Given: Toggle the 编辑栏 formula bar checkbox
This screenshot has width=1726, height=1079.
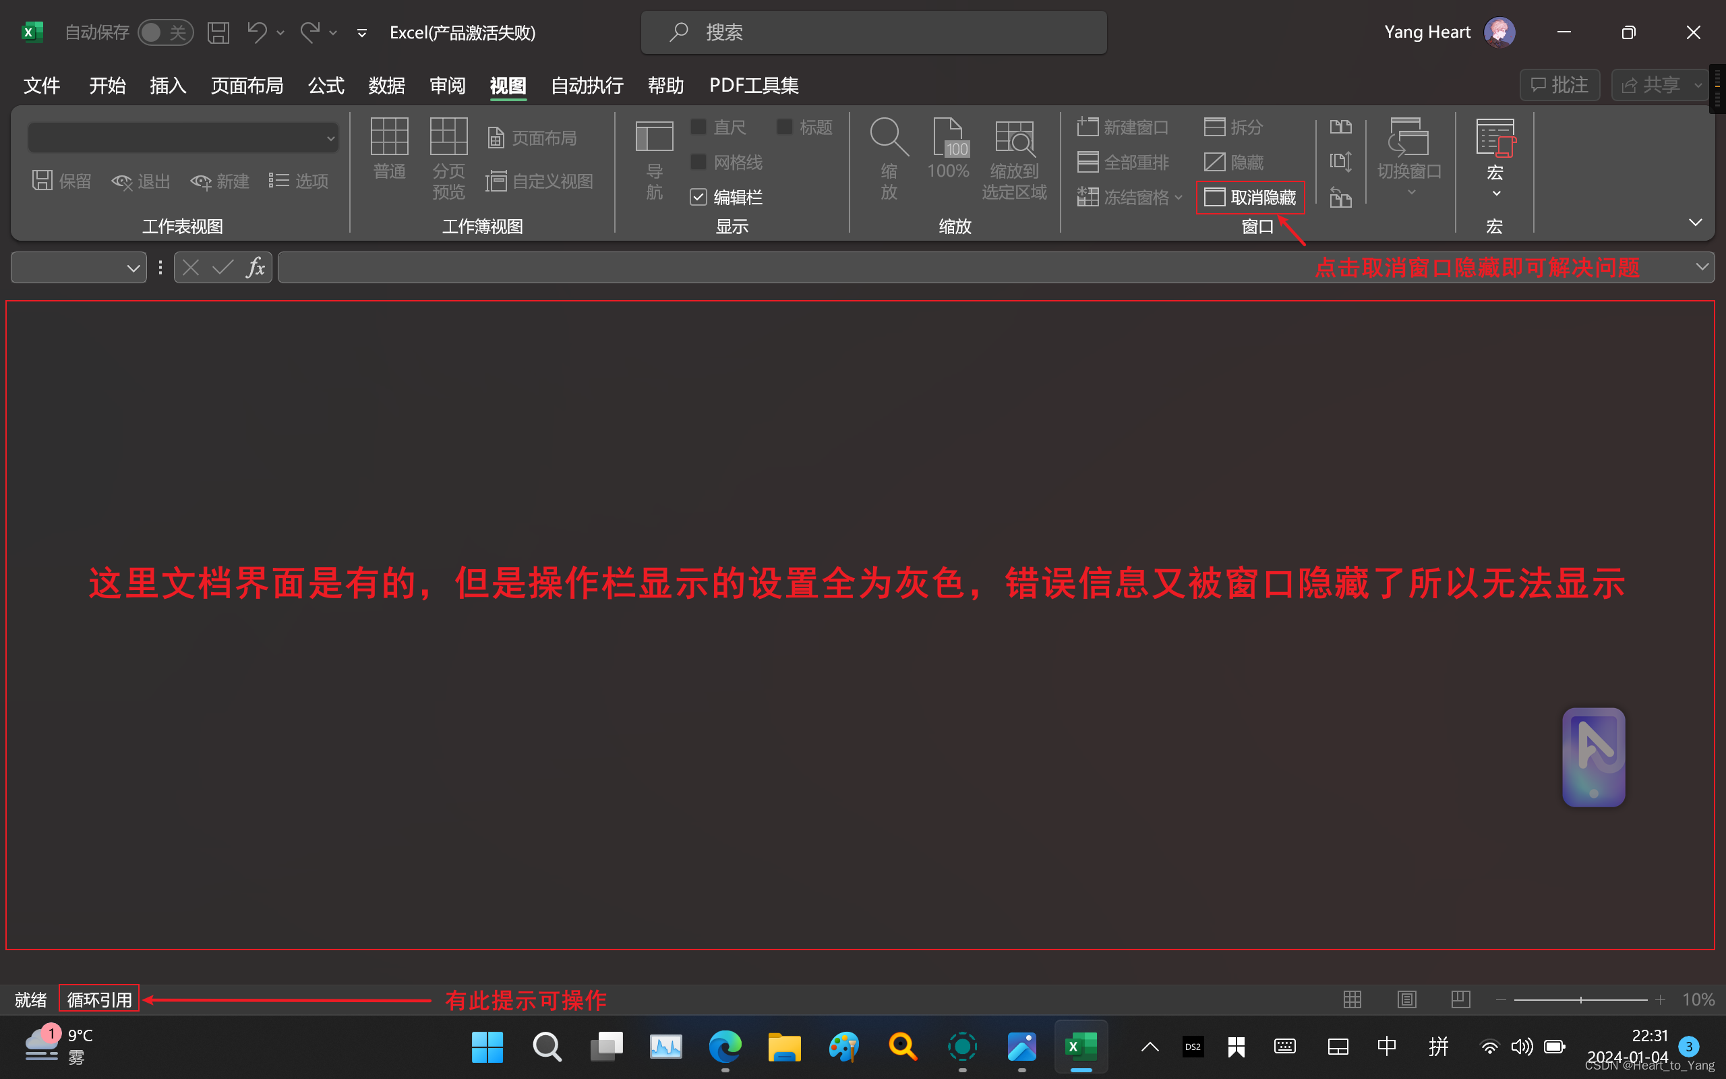Looking at the screenshot, I should coord(698,197).
